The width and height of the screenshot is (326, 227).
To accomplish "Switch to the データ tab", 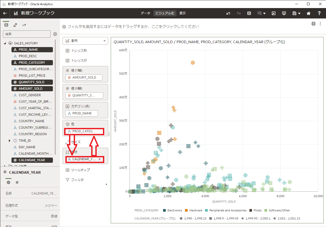I will point(145,13).
